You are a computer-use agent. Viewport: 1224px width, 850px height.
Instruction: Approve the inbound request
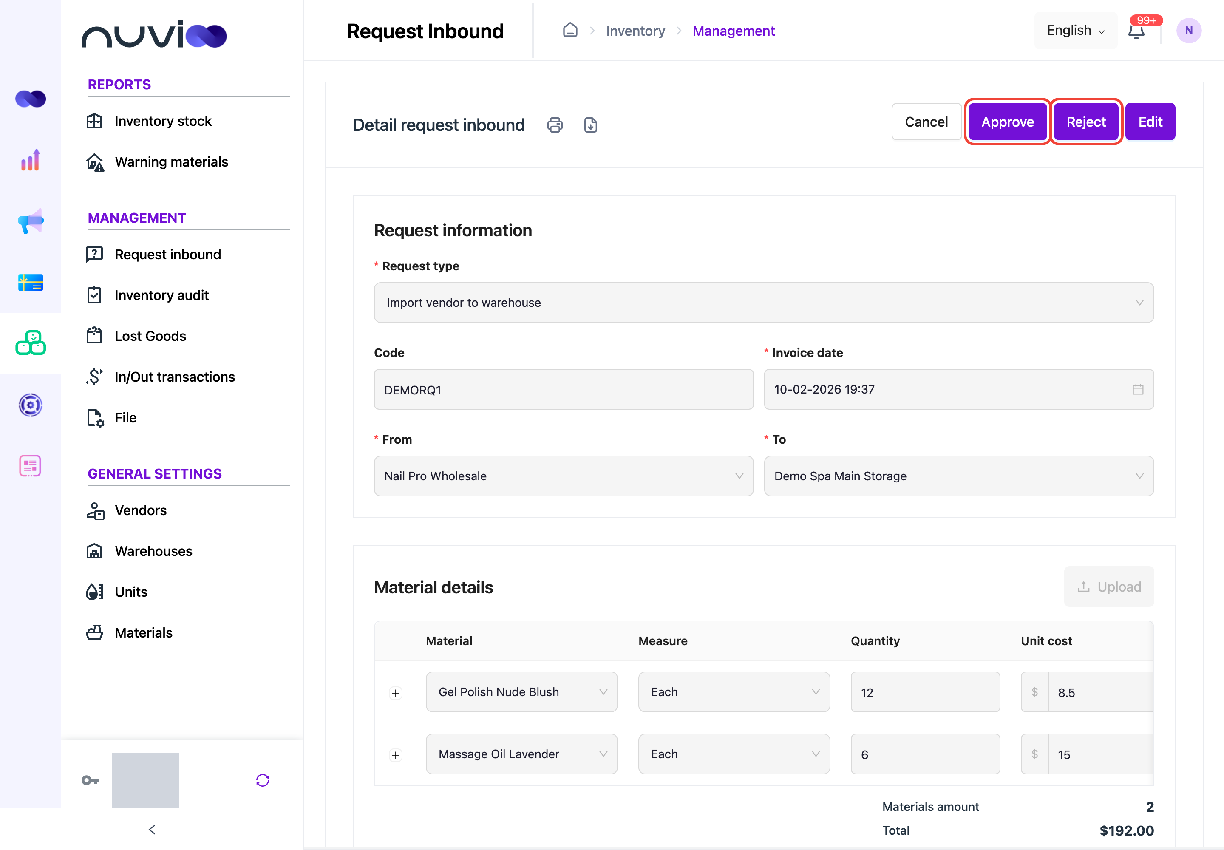coord(1007,122)
